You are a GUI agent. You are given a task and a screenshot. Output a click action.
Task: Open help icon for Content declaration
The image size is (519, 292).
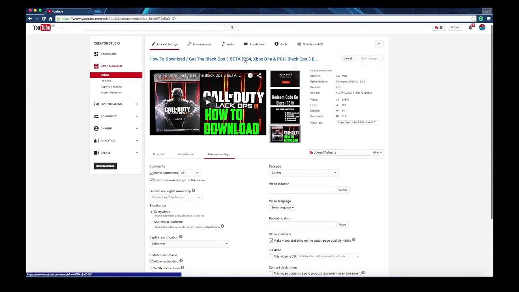(x=363, y=273)
